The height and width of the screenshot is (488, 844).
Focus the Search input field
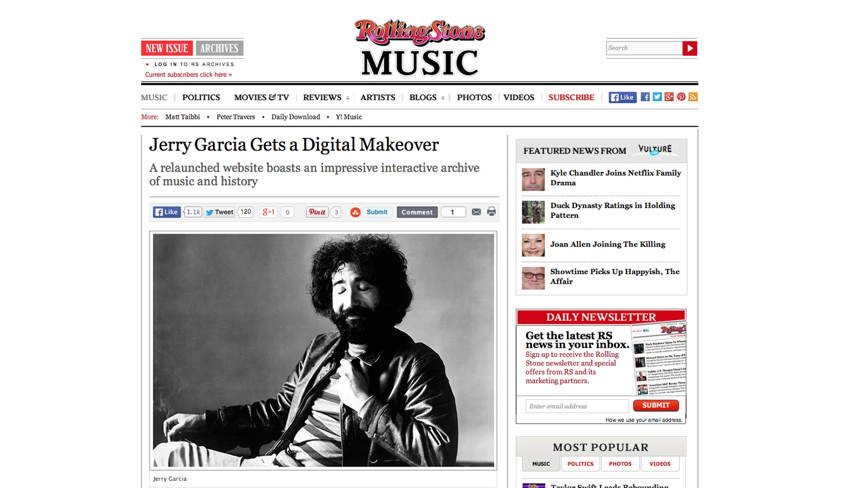tap(644, 48)
